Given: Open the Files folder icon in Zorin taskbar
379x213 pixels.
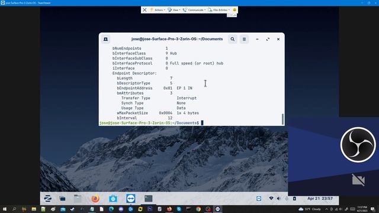Looking at the screenshot, I should [78, 199].
